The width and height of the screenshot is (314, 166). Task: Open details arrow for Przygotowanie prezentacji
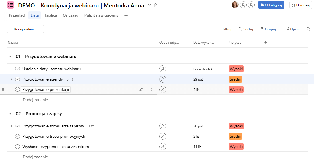[x=151, y=89]
